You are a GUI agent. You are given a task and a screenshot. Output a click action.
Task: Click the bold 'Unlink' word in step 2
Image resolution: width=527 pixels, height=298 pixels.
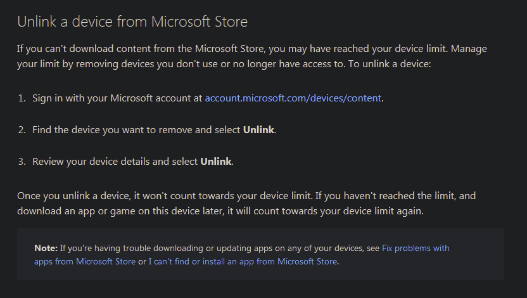point(258,130)
